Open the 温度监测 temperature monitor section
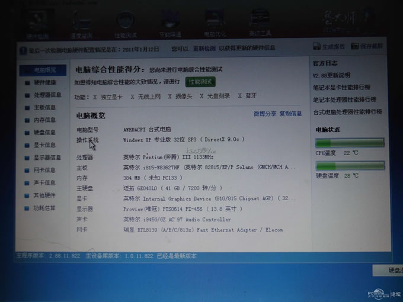The width and height of the screenshot is (403, 302). (x=82, y=25)
